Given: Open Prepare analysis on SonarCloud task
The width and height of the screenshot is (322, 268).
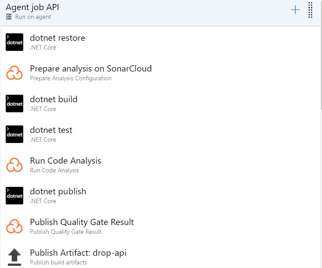Looking at the screenshot, I should (91, 69).
